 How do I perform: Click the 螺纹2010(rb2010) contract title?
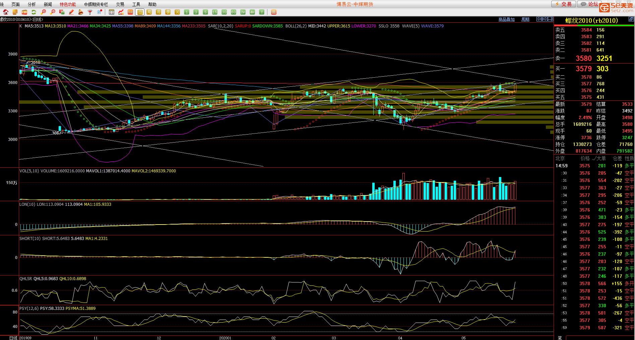(592, 20)
